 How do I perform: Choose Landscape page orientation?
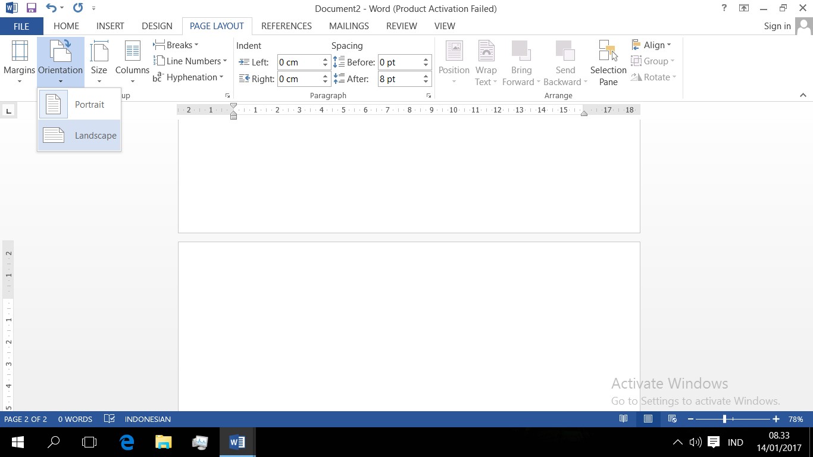pos(79,136)
